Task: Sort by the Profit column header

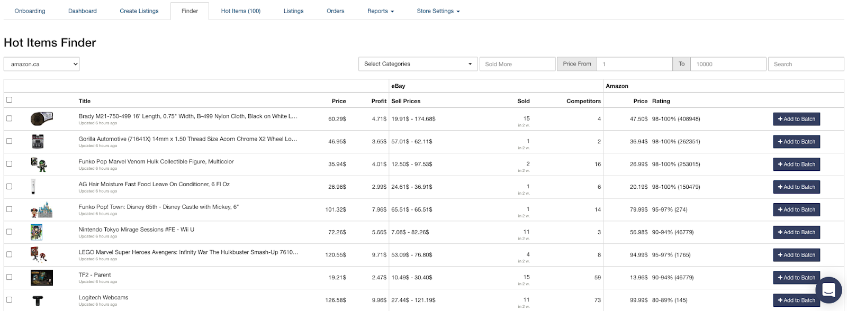Action: [x=379, y=101]
